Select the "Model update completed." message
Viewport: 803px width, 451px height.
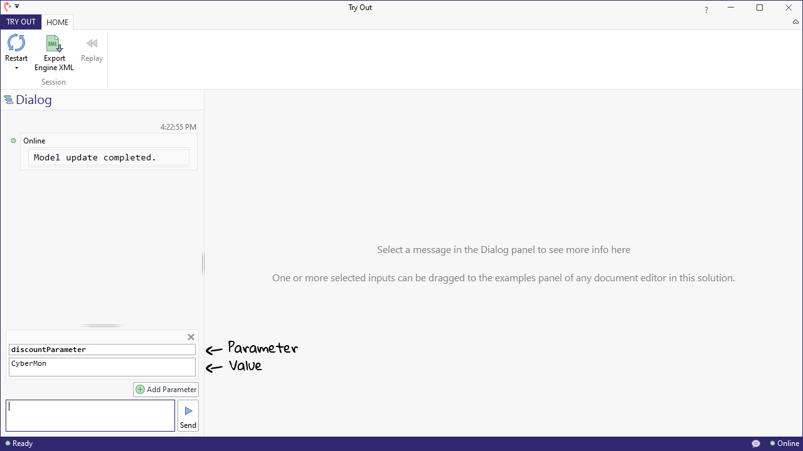(x=109, y=158)
